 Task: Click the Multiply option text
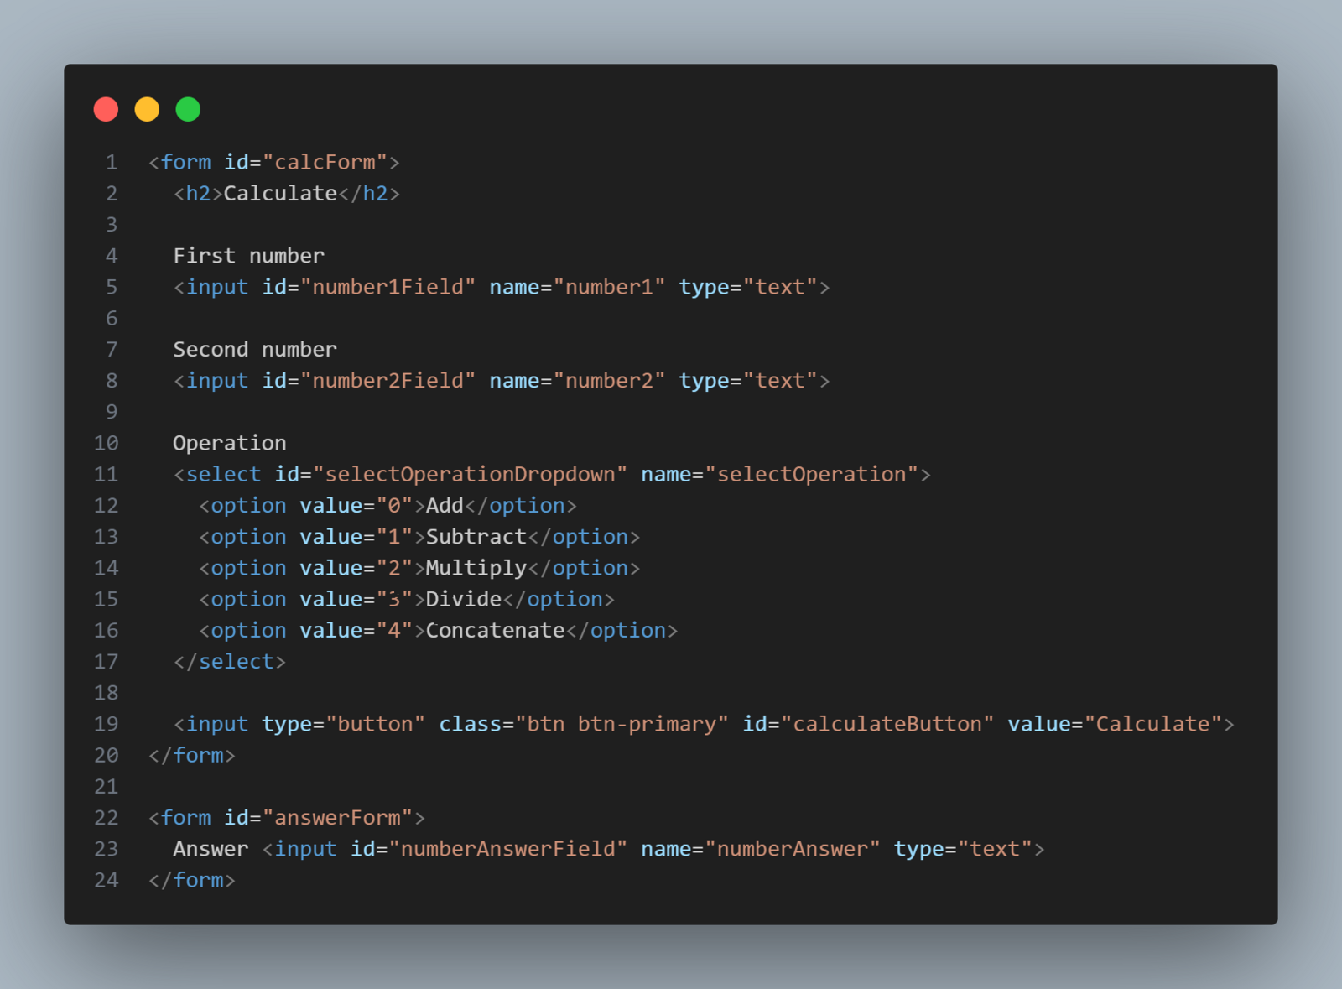click(x=476, y=568)
